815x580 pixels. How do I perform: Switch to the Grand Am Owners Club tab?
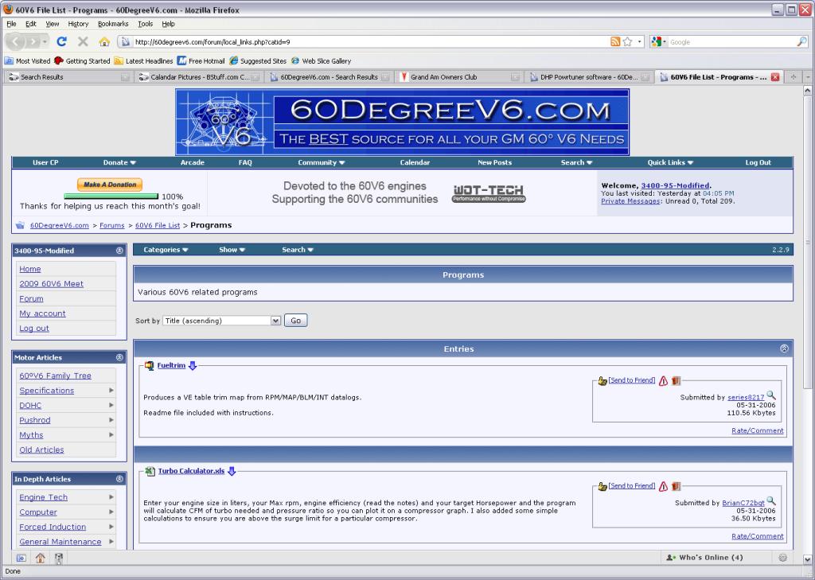pyautogui.click(x=454, y=77)
